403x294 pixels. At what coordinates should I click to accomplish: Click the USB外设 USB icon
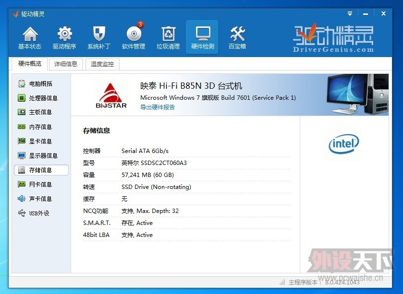coord(22,213)
